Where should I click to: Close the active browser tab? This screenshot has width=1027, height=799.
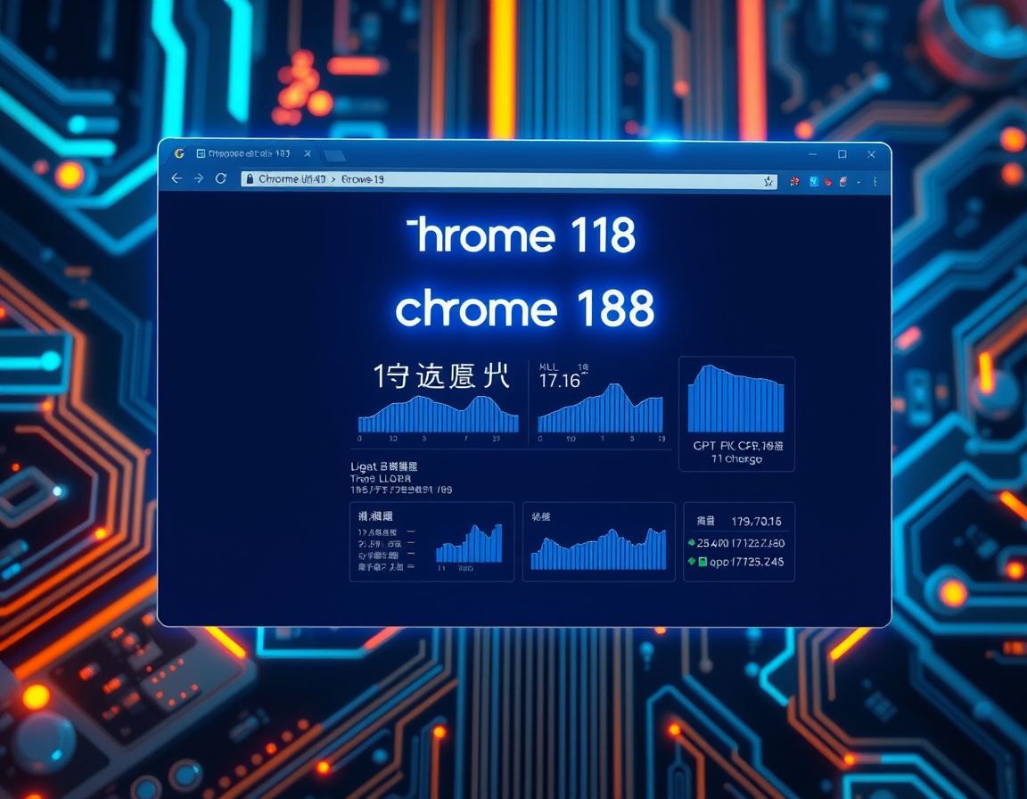pyautogui.click(x=308, y=153)
